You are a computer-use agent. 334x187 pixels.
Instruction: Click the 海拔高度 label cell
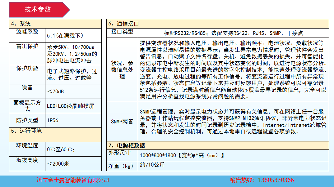27,160
